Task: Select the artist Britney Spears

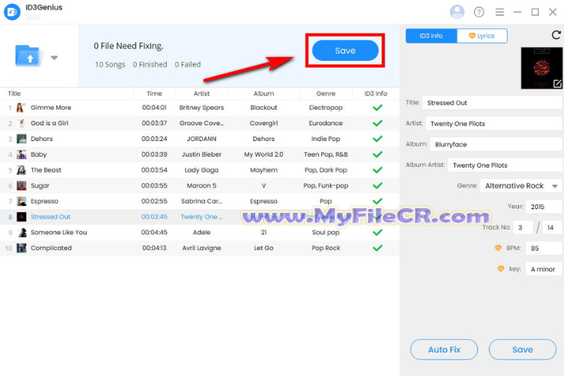Action: tap(201, 107)
